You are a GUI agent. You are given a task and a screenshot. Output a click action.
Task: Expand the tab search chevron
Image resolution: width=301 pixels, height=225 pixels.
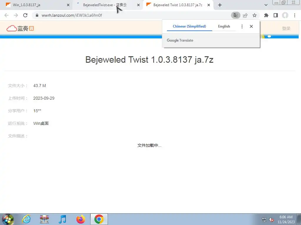pyautogui.click(x=266, y=5)
